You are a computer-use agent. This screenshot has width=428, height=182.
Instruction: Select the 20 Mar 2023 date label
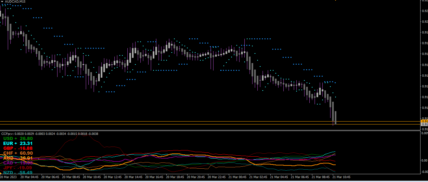point(8,177)
